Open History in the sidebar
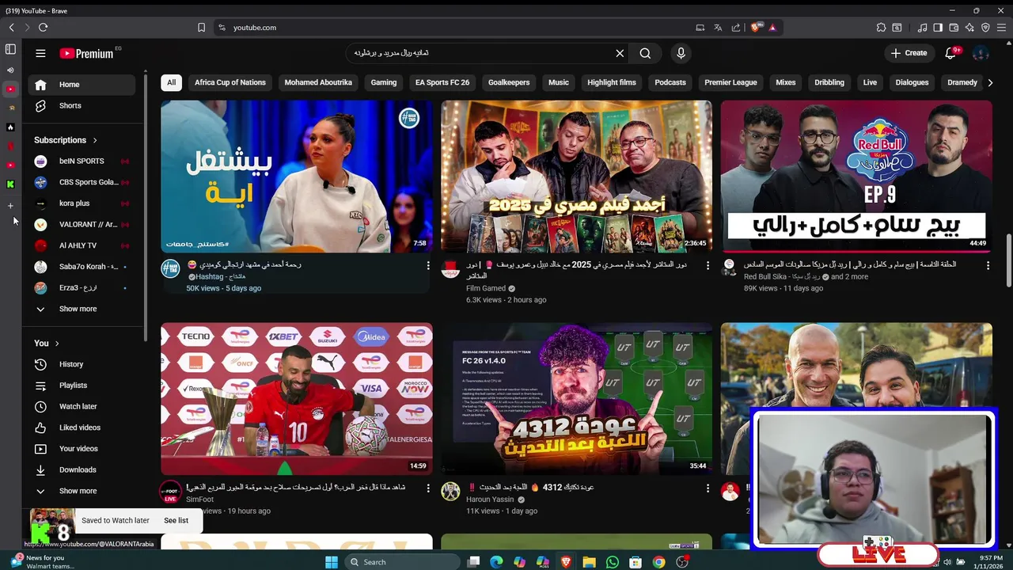This screenshot has width=1013, height=570. pyautogui.click(x=82, y=364)
